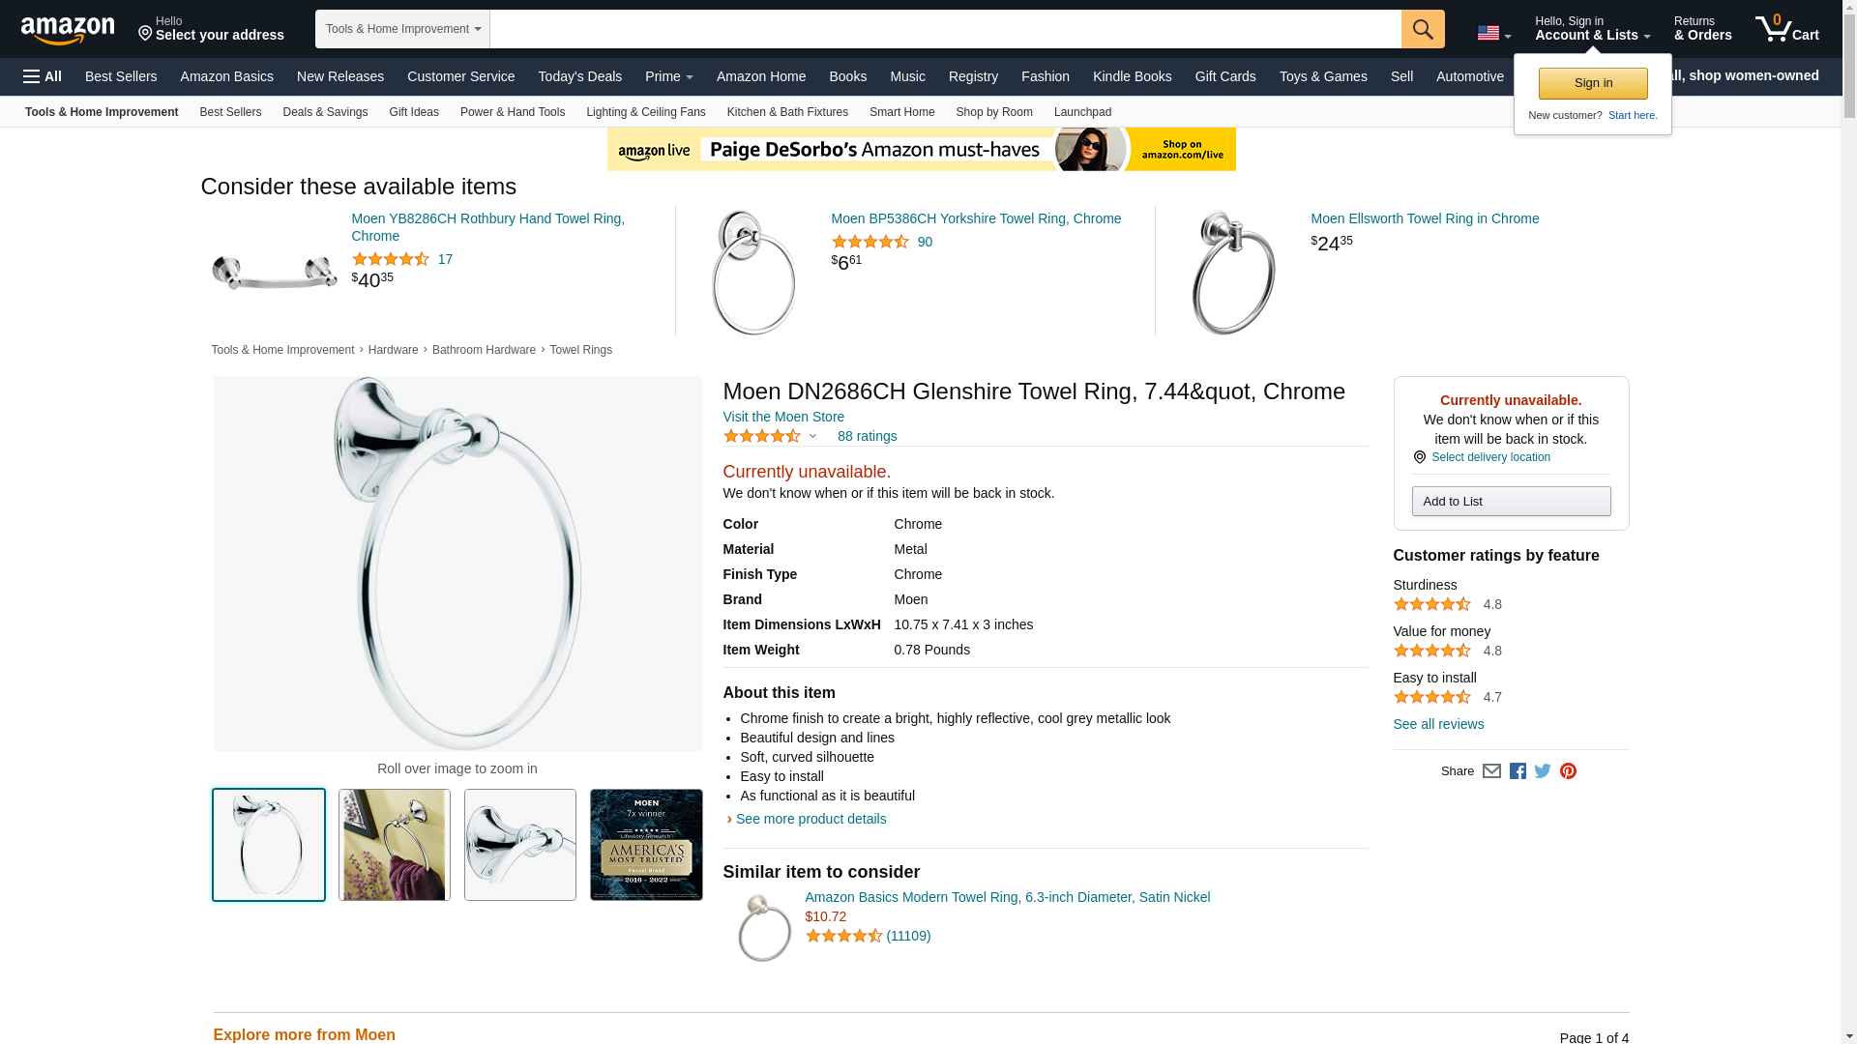Viewport: 1857px width, 1044px height.
Task: Expand the search category dropdown
Action: tap(402, 29)
